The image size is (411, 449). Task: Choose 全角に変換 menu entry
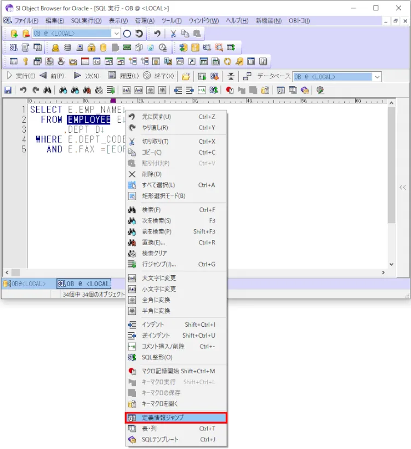point(176,300)
